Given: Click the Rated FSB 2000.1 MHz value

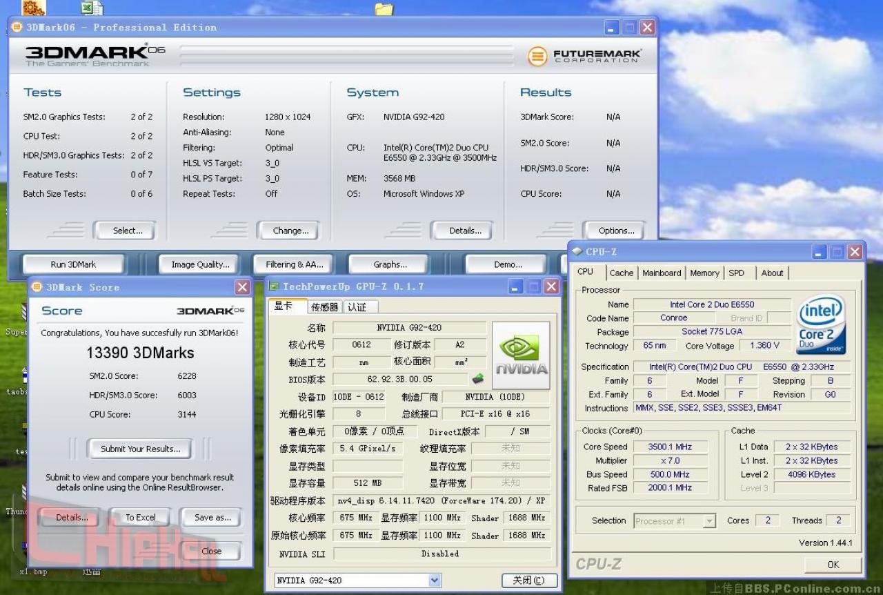Looking at the screenshot, I should [x=669, y=487].
